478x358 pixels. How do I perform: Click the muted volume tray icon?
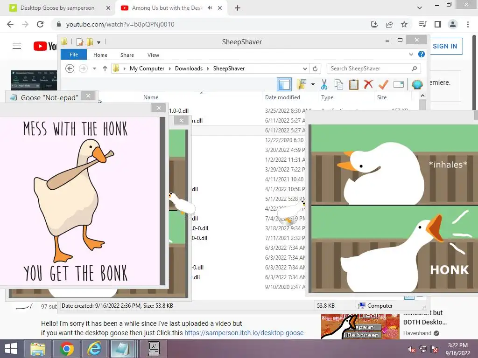pyautogui.click(x=412, y=349)
